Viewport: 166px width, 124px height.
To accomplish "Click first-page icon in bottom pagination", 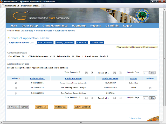I will (86, 98).
